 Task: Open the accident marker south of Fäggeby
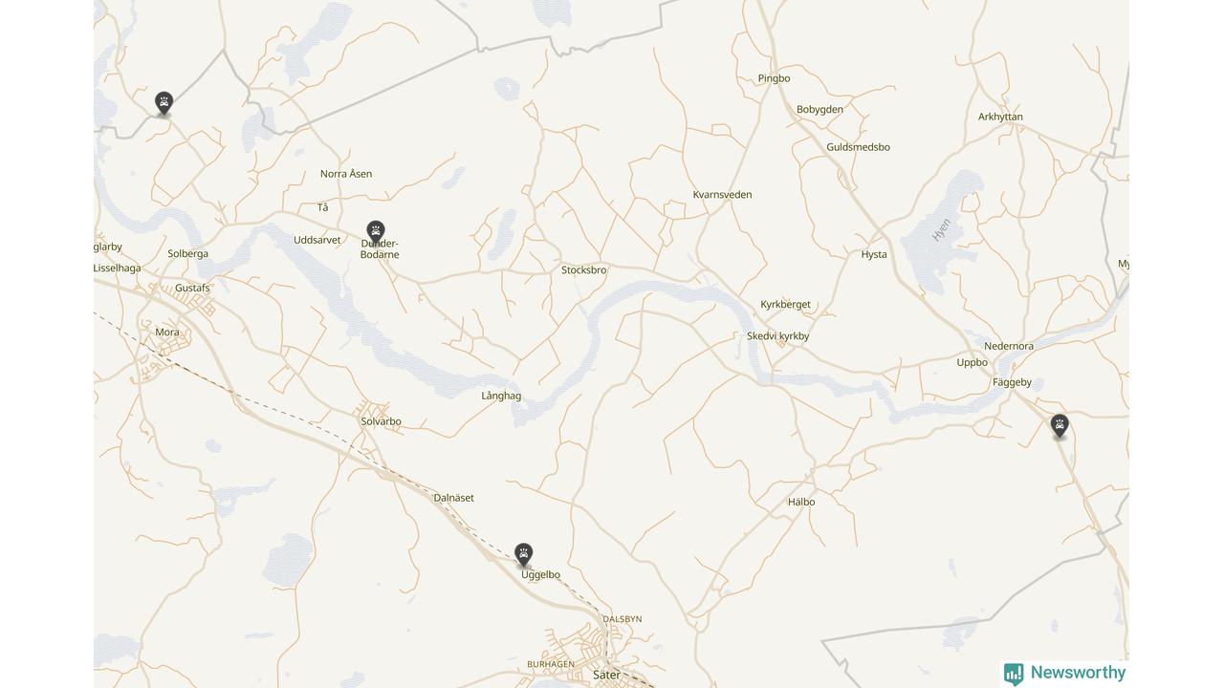pyautogui.click(x=1060, y=426)
